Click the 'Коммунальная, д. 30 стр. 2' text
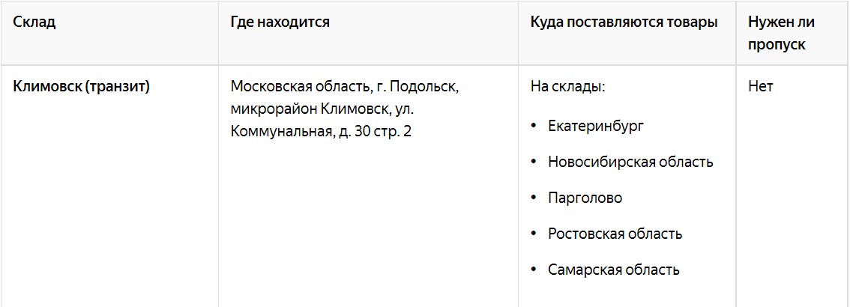 tap(321, 132)
